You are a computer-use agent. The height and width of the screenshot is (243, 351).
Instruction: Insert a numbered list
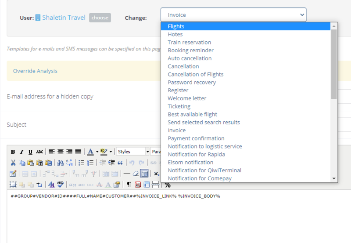click(90, 163)
